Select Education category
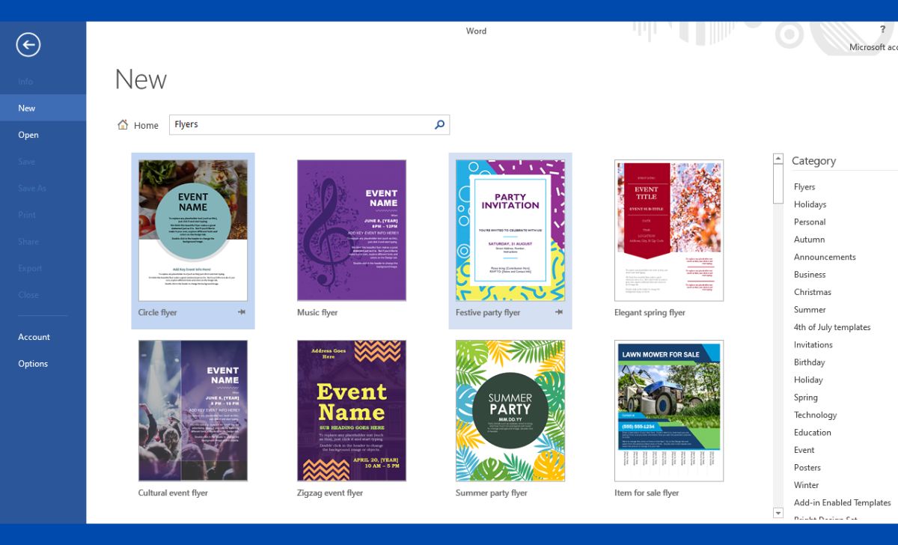 click(813, 433)
